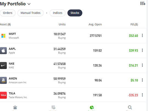Click the units value 18.01347

point(60,34)
